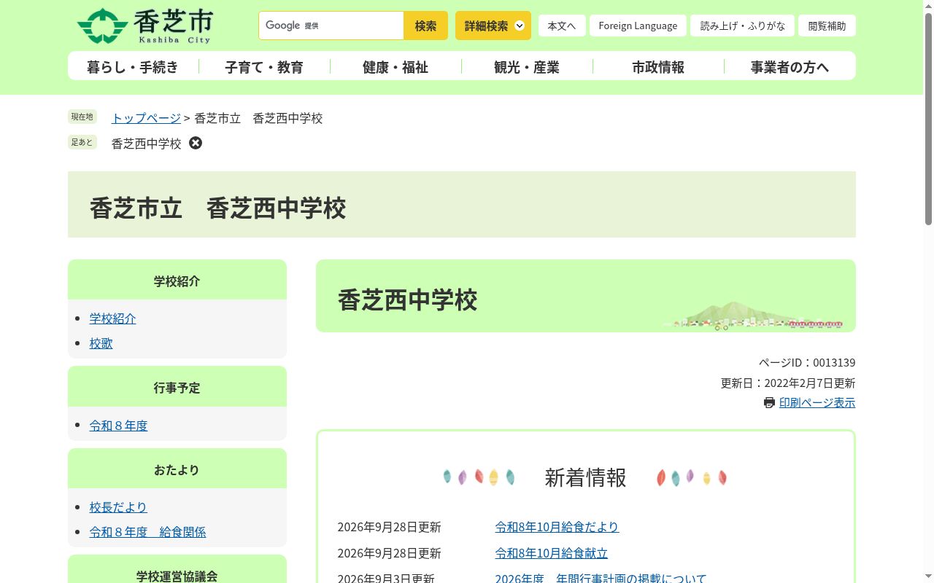Open the 校長だより link
The image size is (934, 583).
(x=118, y=507)
